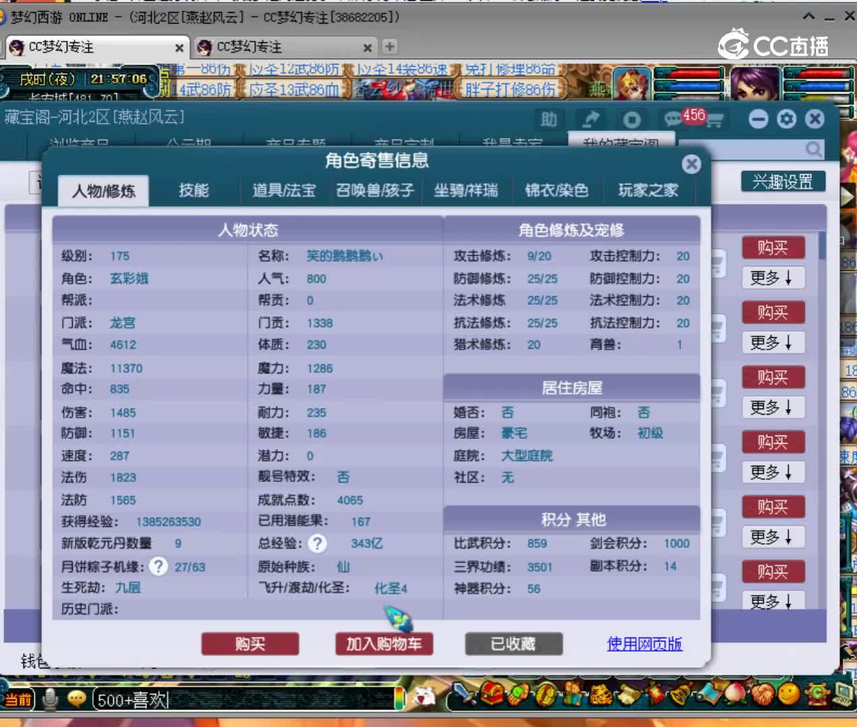
Task: Open the green gear system icon
Action: [817, 695]
